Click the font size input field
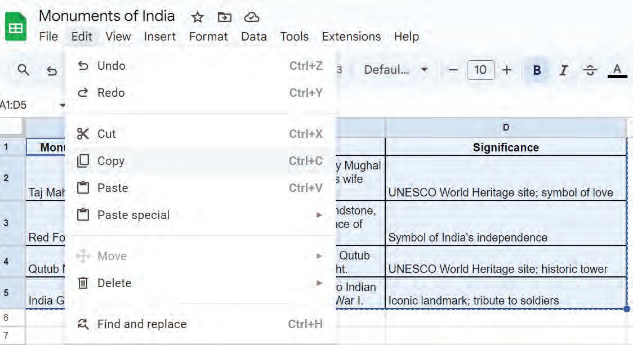This screenshot has width=633, height=345. pos(480,70)
